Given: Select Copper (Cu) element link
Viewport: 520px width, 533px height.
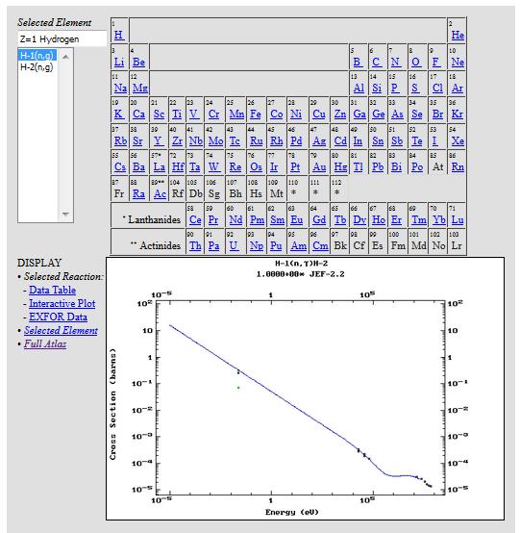Looking at the screenshot, I should click(319, 114).
